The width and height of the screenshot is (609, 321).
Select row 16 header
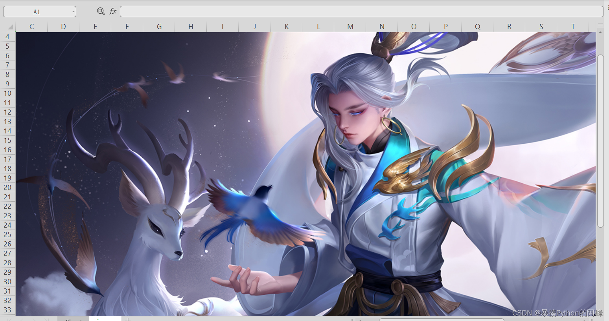[x=7, y=150]
